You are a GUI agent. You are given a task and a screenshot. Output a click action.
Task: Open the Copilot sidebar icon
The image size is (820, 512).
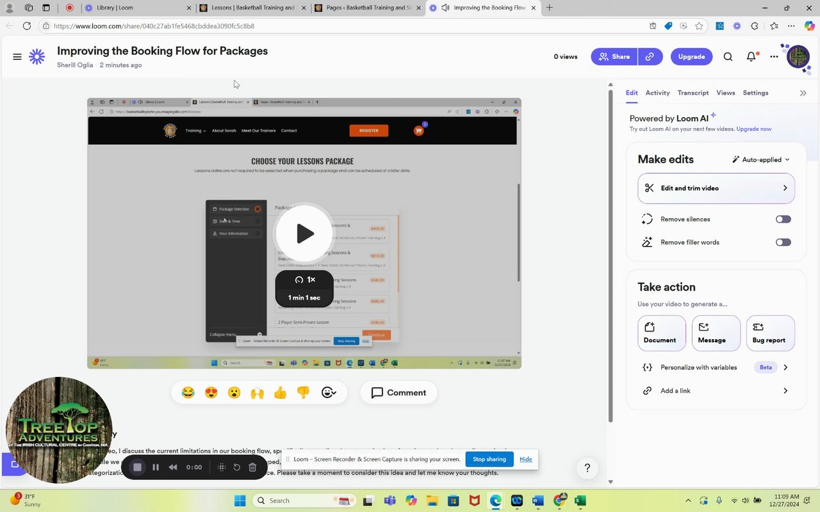coord(809,26)
